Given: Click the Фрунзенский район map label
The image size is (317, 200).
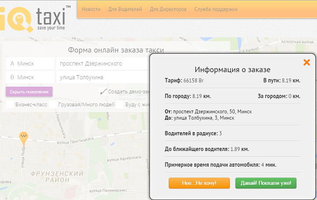Looking at the screenshot, I should pyautogui.click(x=57, y=176).
